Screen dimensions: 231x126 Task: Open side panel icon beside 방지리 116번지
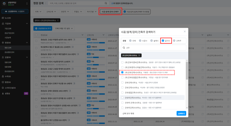[73, 62]
